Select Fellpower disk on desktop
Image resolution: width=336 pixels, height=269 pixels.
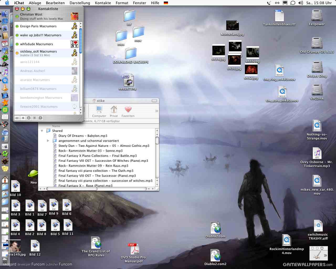[317, 18]
